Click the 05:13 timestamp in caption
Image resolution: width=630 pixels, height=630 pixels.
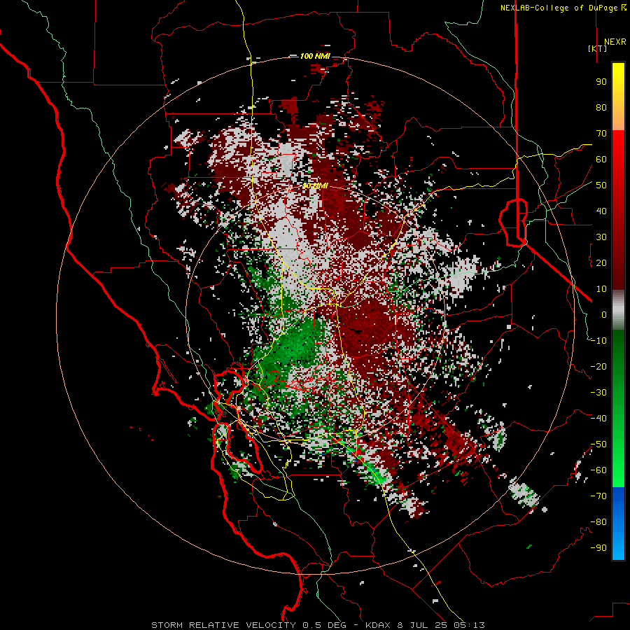(x=469, y=625)
